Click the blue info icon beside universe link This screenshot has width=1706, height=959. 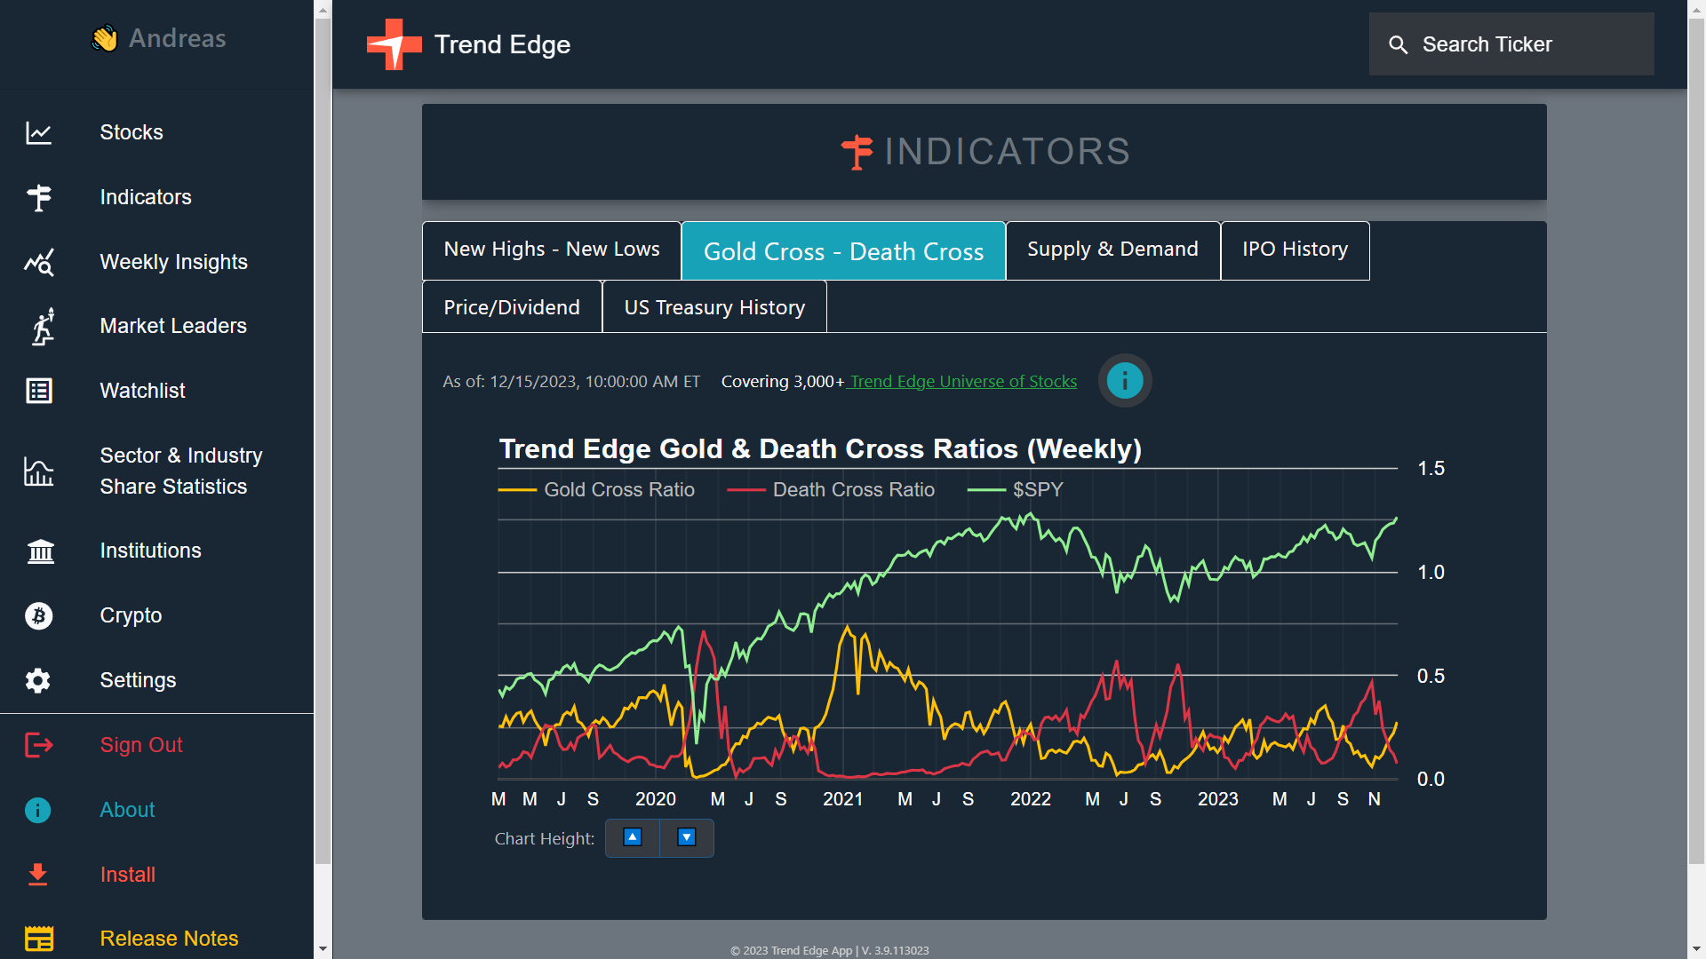[1124, 381]
